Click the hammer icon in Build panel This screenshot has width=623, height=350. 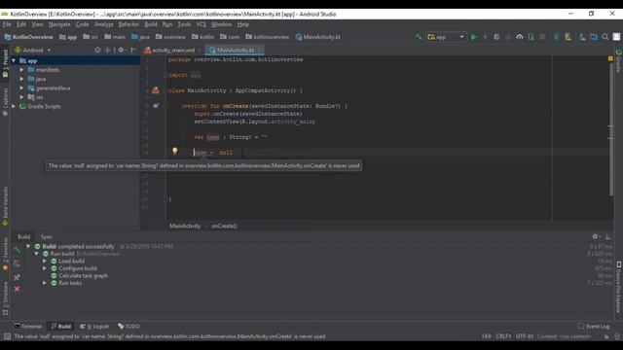(x=18, y=250)
